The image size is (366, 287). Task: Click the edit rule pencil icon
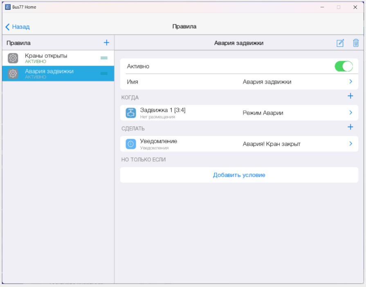click(x=340, y=43)
